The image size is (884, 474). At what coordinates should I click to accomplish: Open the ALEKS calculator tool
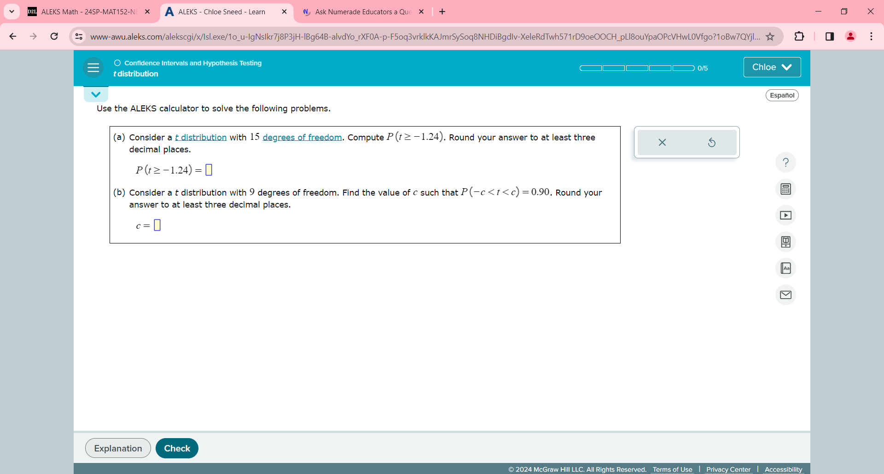pyautogui.click(x=785, y=189)
